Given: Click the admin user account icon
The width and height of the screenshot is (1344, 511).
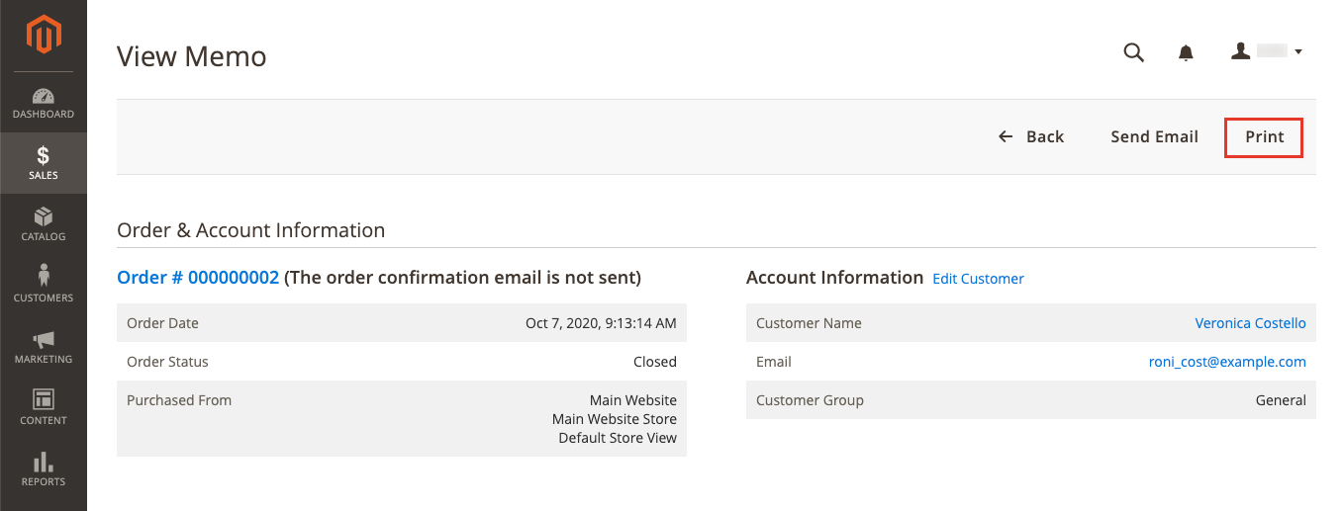Looking at the screenshot, I should point(1241,51).
